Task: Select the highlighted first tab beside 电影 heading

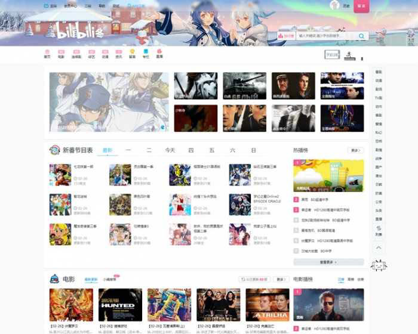Action: pos(91,279)
